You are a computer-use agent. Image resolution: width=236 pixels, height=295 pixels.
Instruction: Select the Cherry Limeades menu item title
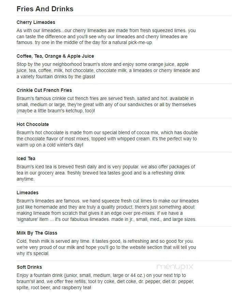(36, 23)
